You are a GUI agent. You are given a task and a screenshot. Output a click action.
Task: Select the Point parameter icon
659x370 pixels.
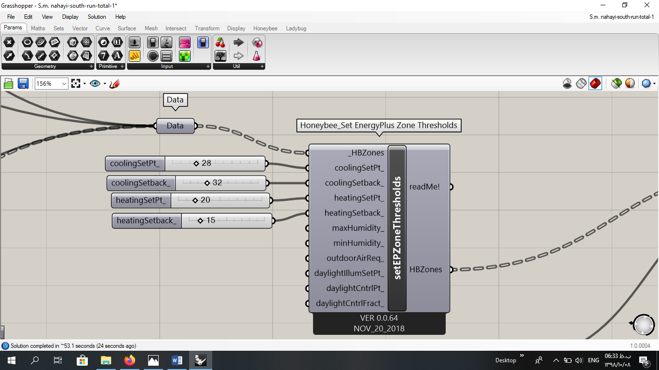9,42
